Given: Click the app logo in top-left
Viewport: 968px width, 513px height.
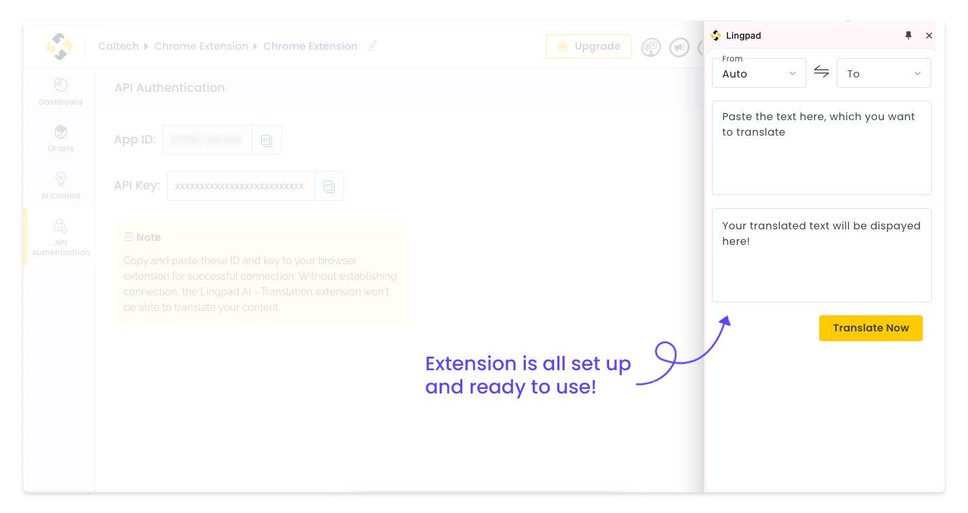Looking at the screenshot, I should [59, 47].
